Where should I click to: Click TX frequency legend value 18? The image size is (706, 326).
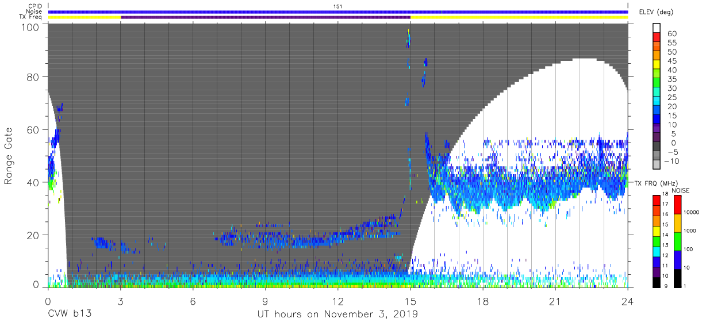click(x=665, y=195)
